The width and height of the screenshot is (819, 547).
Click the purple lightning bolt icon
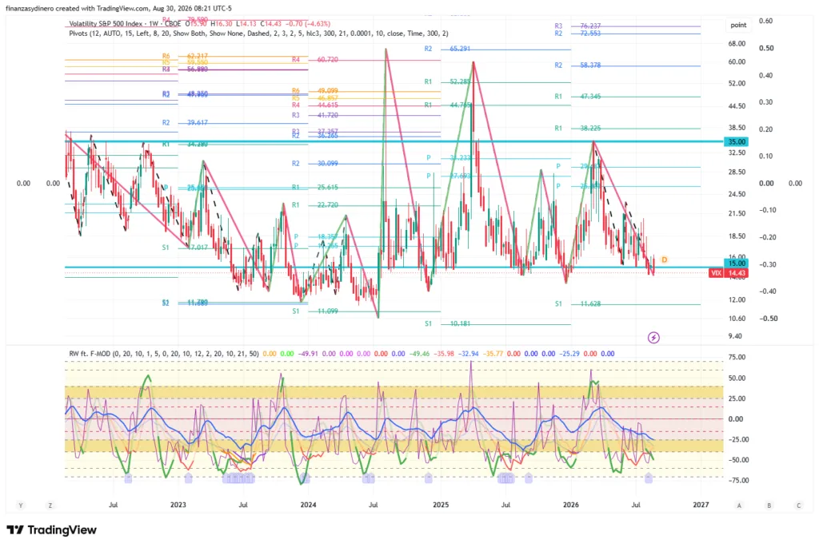pyautogui.click(x=653, y=338)
